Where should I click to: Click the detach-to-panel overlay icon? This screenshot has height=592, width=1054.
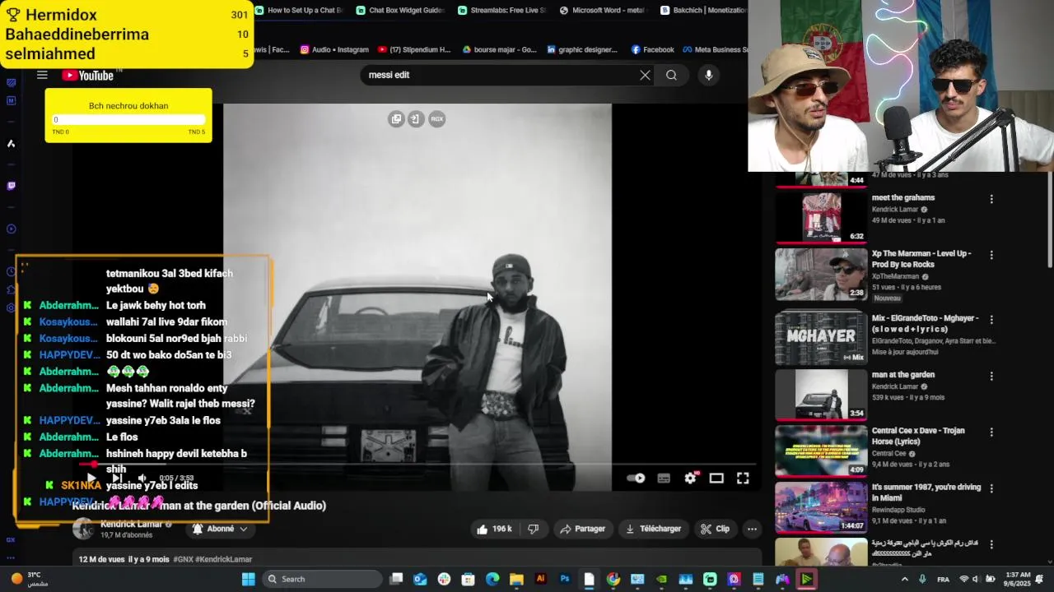coord(415,118)
